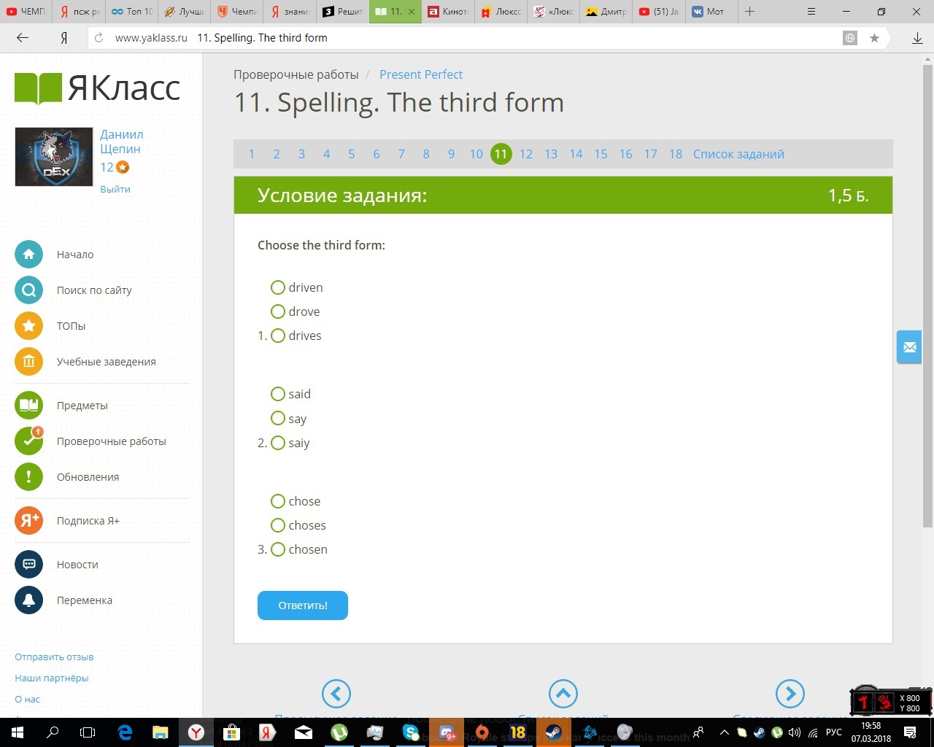Image resolution: width=934 pixels, height=747 pixels.
Task: Open the Present Perfect breadcrumb link
Action: (x=421, y=74)
